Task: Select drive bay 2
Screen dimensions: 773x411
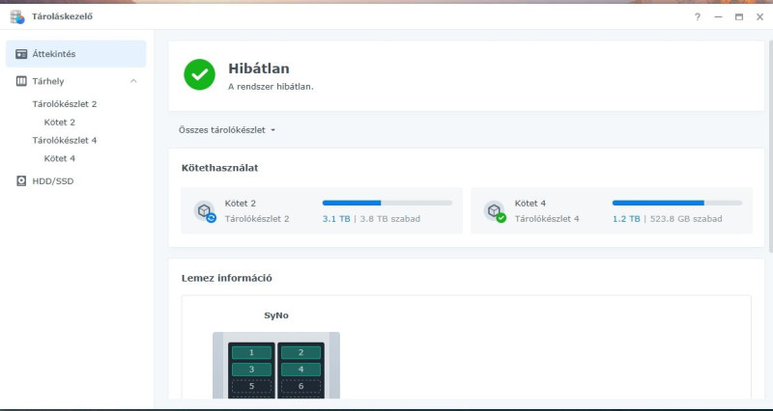Action: (x=301, y=352)
